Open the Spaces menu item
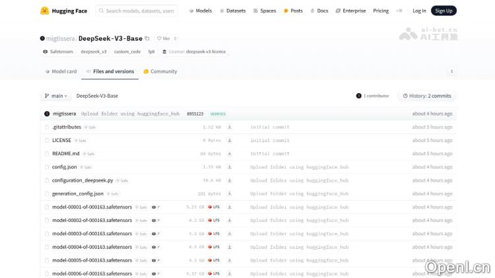495x278 pixels. [265, 11]
